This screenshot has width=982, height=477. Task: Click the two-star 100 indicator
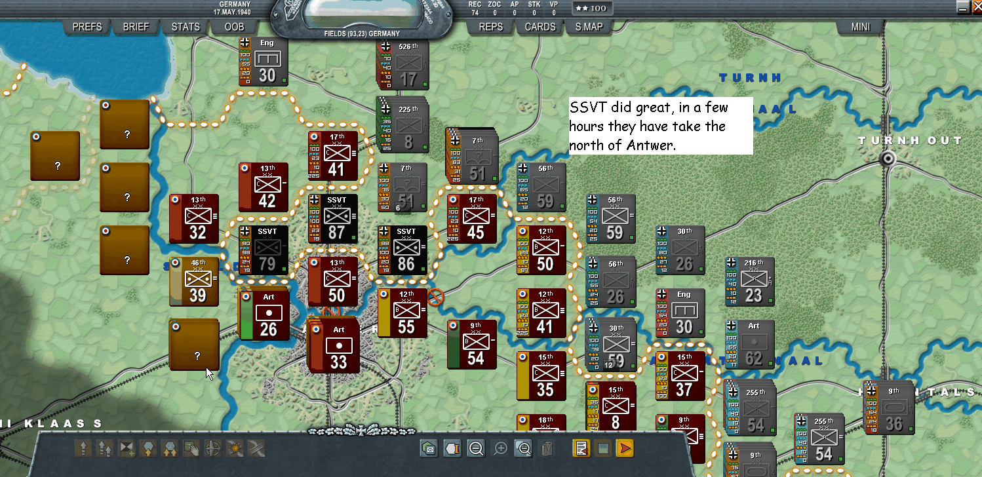pos(592,9)
